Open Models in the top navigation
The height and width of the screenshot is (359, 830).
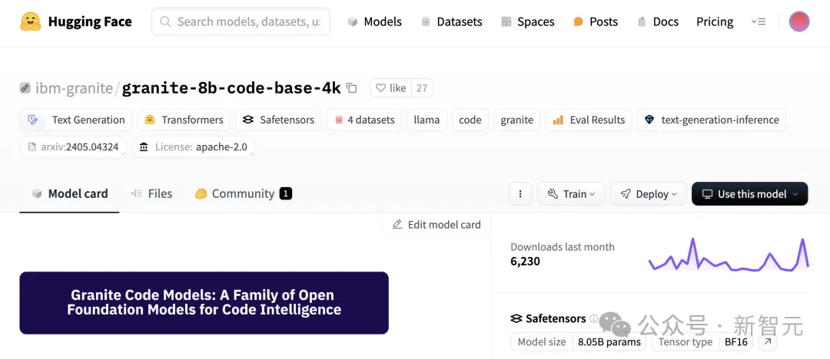coord(375,21)
